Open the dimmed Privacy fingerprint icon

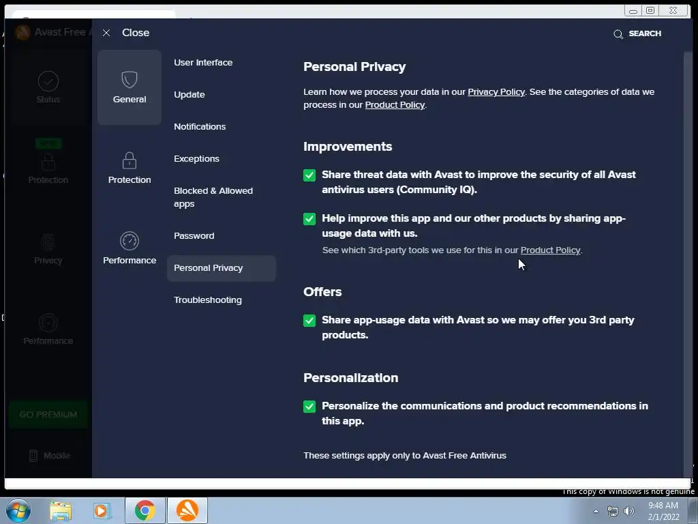coord(48,242)
